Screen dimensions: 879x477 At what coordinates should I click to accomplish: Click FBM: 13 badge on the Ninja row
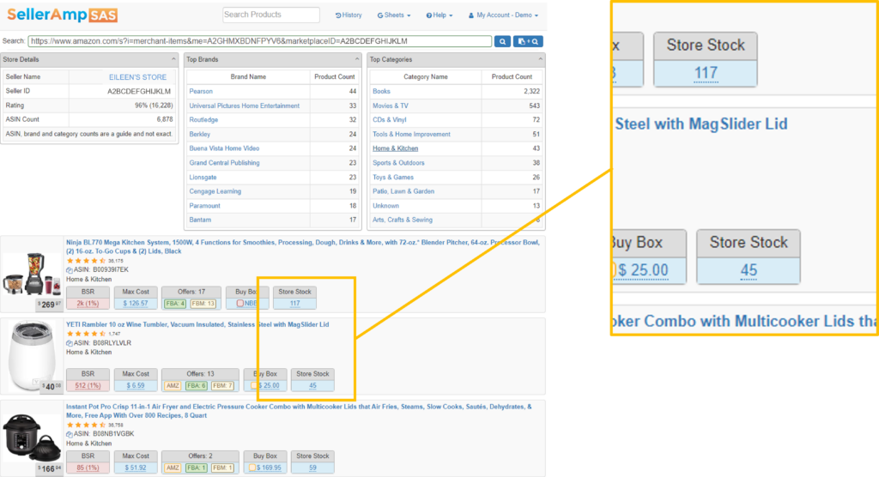pyautogui.click(x=203, y=304)
